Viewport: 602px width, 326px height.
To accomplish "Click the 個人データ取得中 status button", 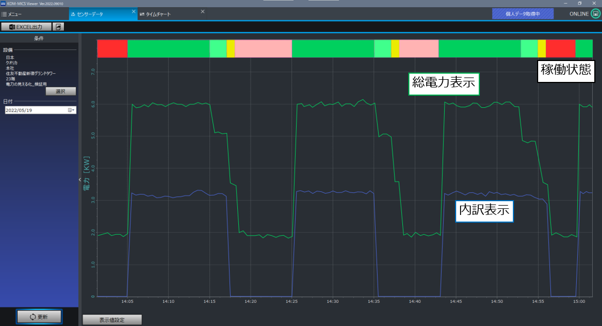I will coord(523,14).
